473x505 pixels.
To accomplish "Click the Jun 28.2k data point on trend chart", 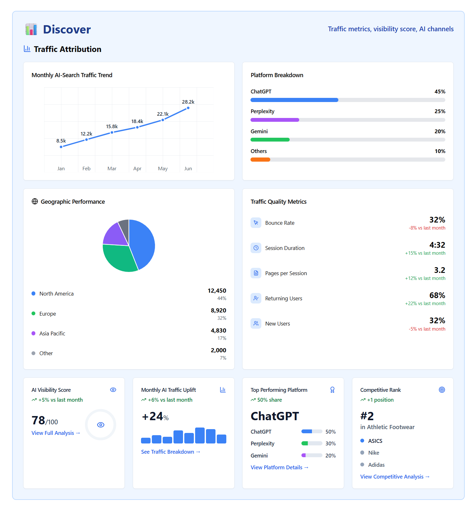I will [188, 108].
